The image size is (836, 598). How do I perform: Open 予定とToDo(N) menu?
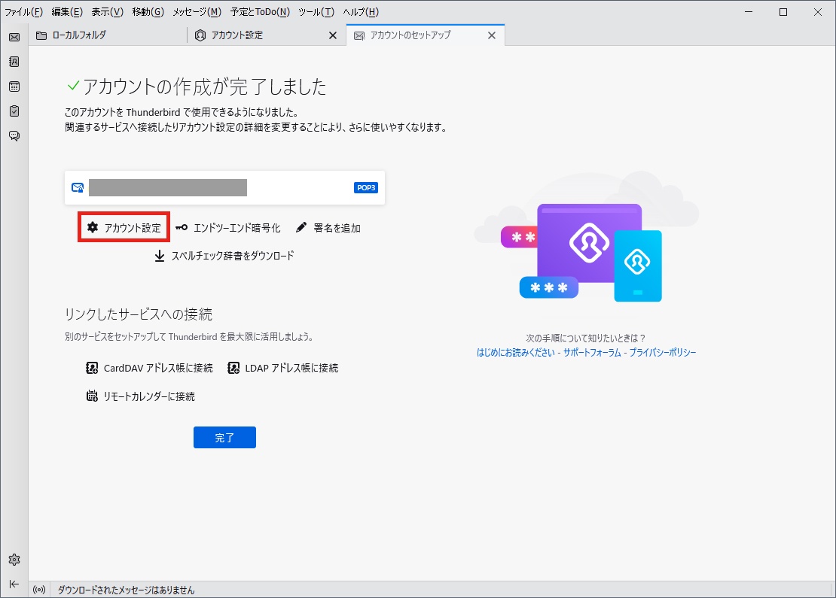pyautogui.click(x=260, y=12)
